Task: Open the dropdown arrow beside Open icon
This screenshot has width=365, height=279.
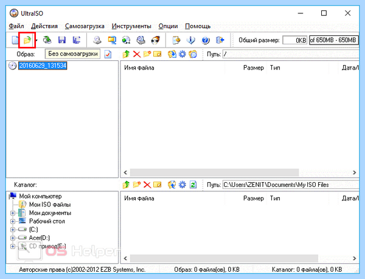Action: click(x=36, y=40)
